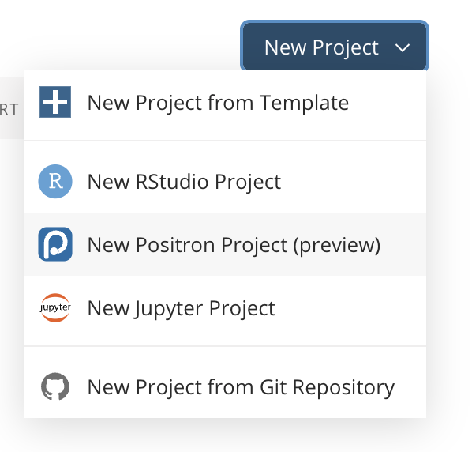Click the RStudio round R logo icon
The image size is (472, 452).
click(55, 182)
